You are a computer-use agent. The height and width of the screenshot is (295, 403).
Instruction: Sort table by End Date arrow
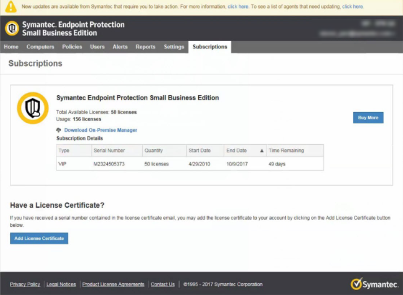261,151
